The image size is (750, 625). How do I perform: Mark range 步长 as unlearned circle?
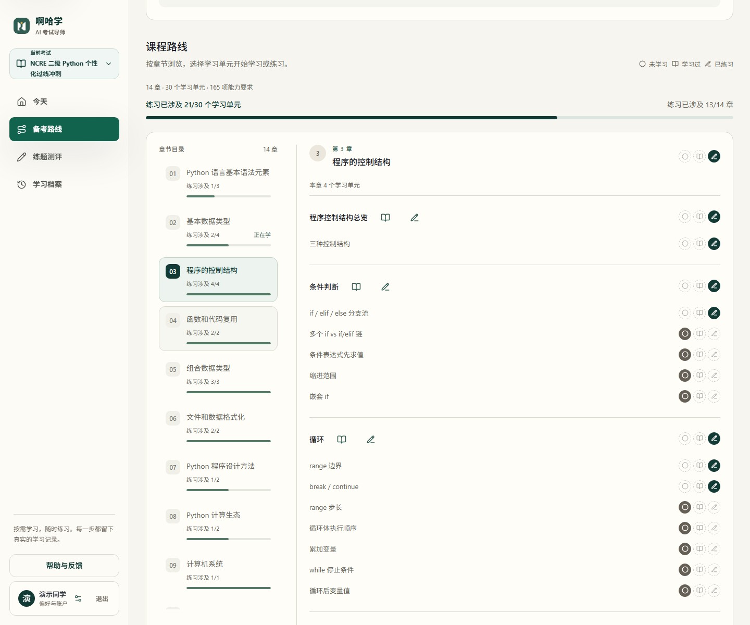click(x=685, y=507)
